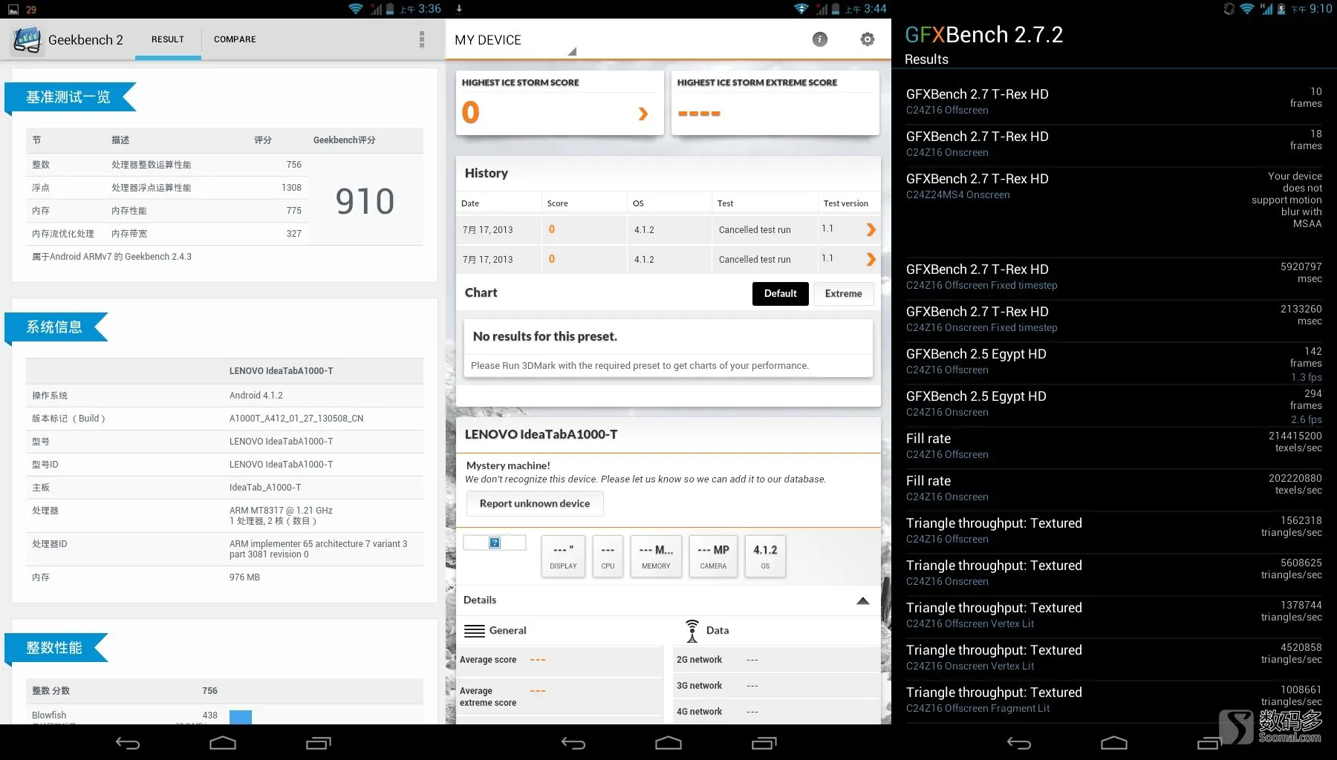Screen dimensions: 1337x760
Task: Click the ARM MT8317 @ 1.21 GHz processor value
Action: [x=281, y=511]
